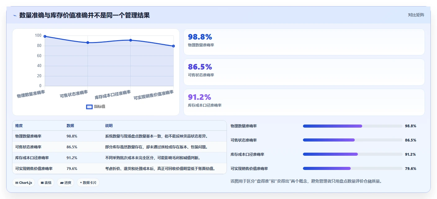
Task: Click the 物理数量准确率 progress bar
Action: (353, 126)
